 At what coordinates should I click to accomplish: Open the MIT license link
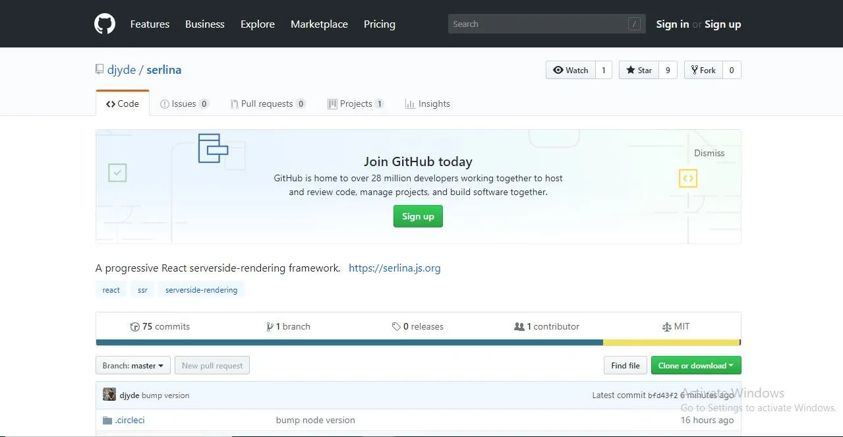coord(676,326)
